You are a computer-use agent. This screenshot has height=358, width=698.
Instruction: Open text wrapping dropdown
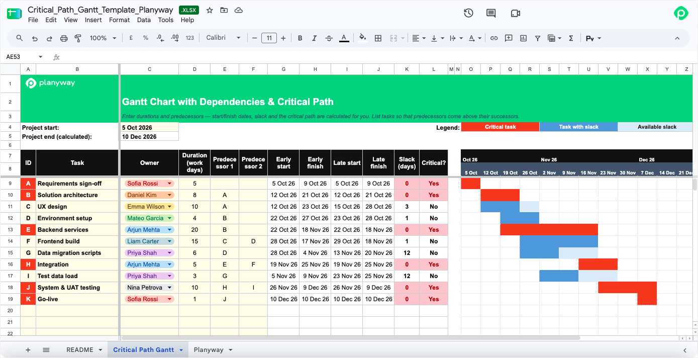(x=456, y=38)
